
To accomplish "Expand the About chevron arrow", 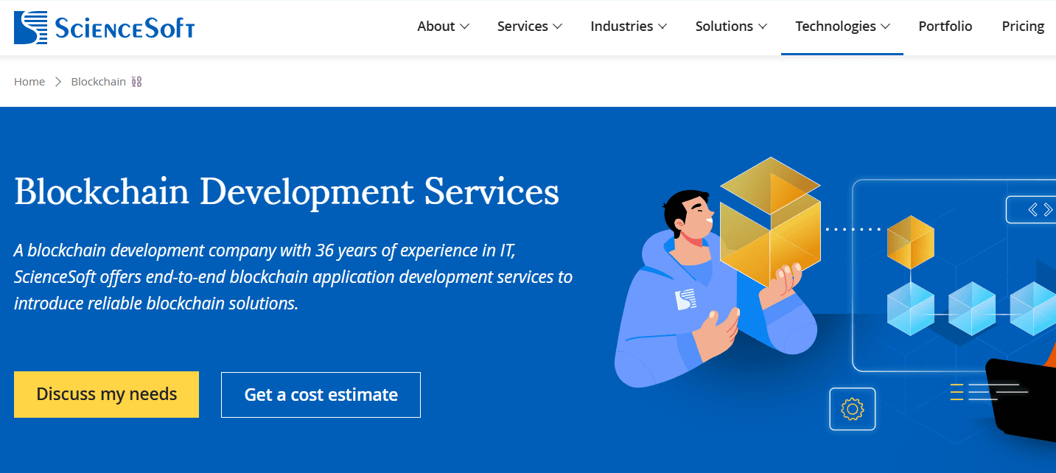I will pos(464,27).
